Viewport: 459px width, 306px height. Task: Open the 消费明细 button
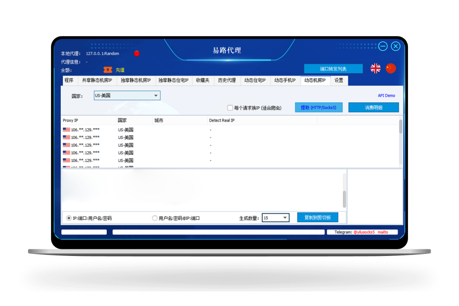coord(374,107)
